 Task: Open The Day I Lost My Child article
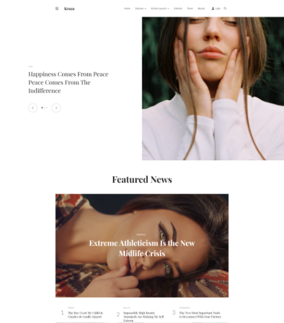click(x=85, y=315)
